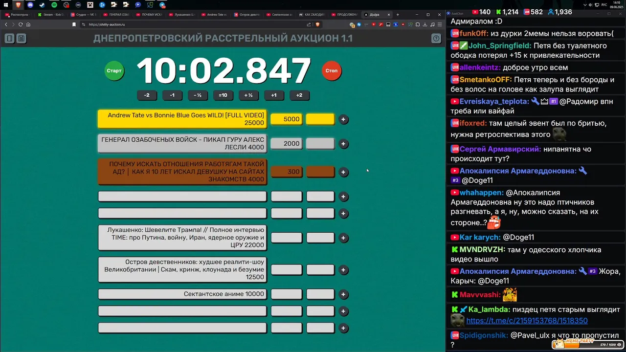
Task: Open Windows Start button on taskbar
Action: coord(6,5)
